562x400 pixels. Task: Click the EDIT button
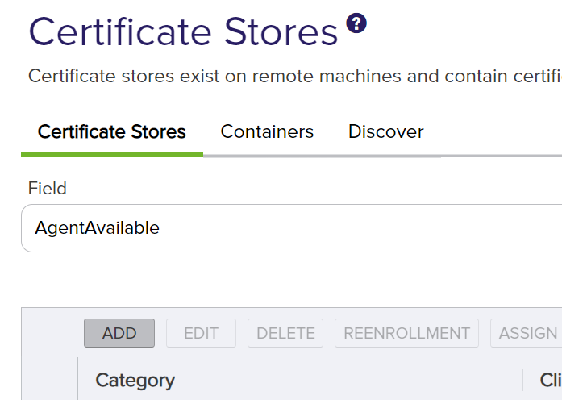pyautogui.click(x=201, y=333)
